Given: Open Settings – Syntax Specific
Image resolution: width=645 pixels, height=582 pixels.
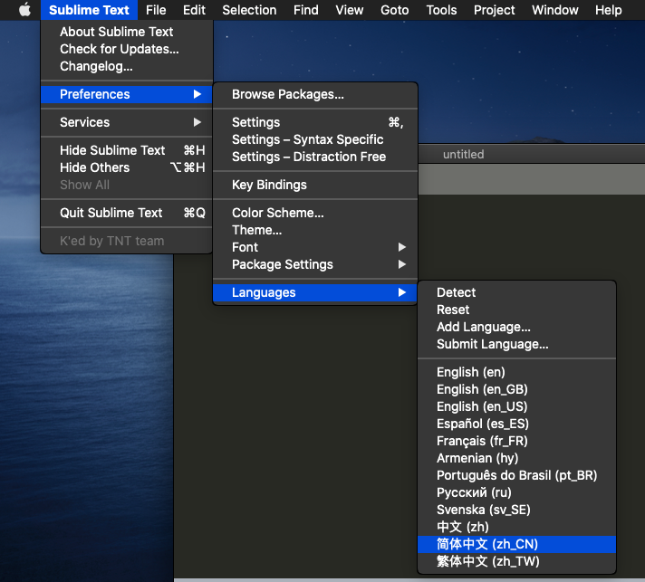Looking at the screenshot, I should (x=315, y=139).
